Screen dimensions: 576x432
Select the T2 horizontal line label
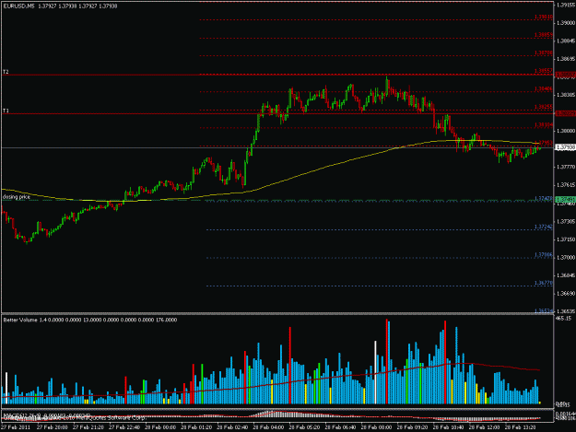[x=6, y=72]
